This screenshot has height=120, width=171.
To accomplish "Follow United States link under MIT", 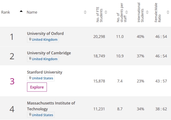I will click(x=42, y=115).
